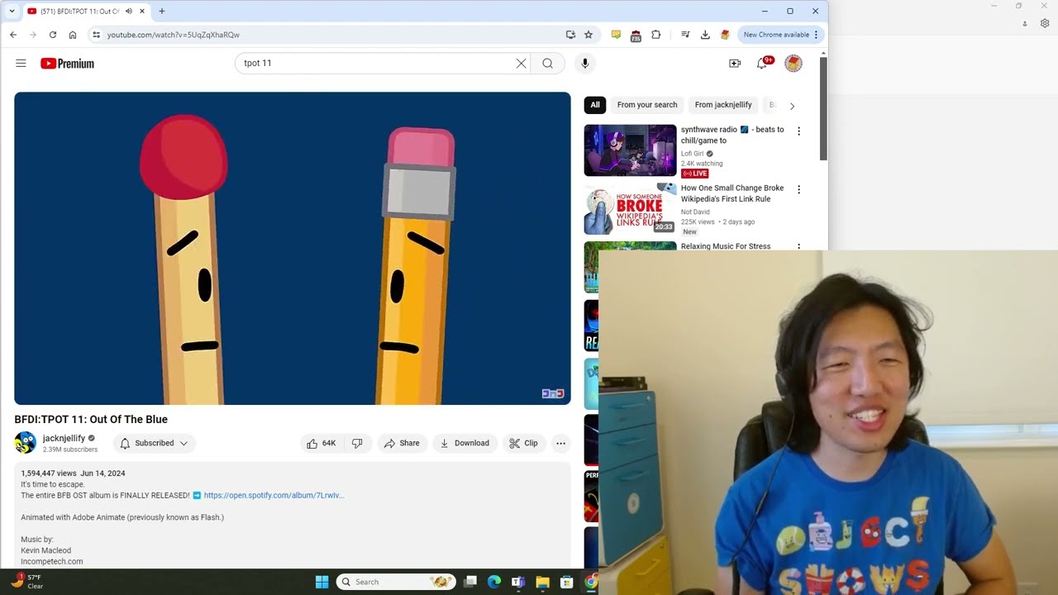Open File Explorer from the taskbar
Screen dimensions: 1058x595
click(542, 582)
